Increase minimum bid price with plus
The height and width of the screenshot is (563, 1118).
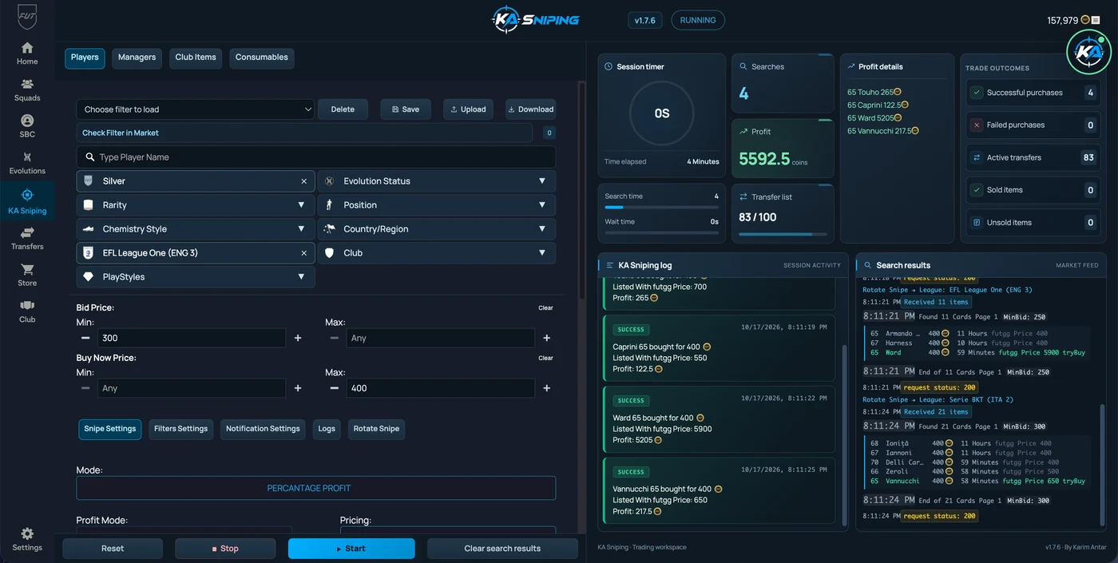[298, 338]
